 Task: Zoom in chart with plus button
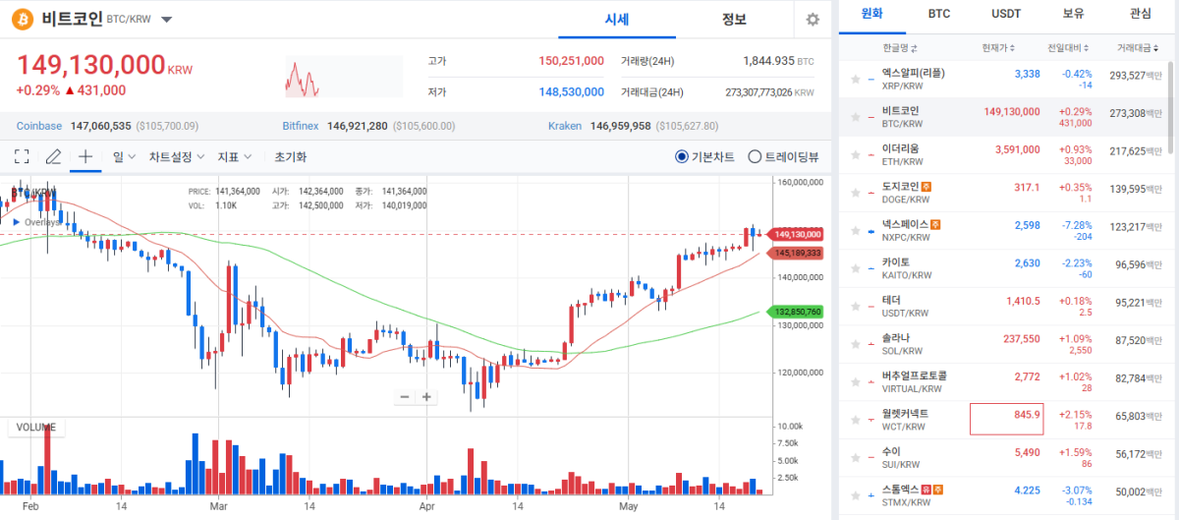point(427,397)
